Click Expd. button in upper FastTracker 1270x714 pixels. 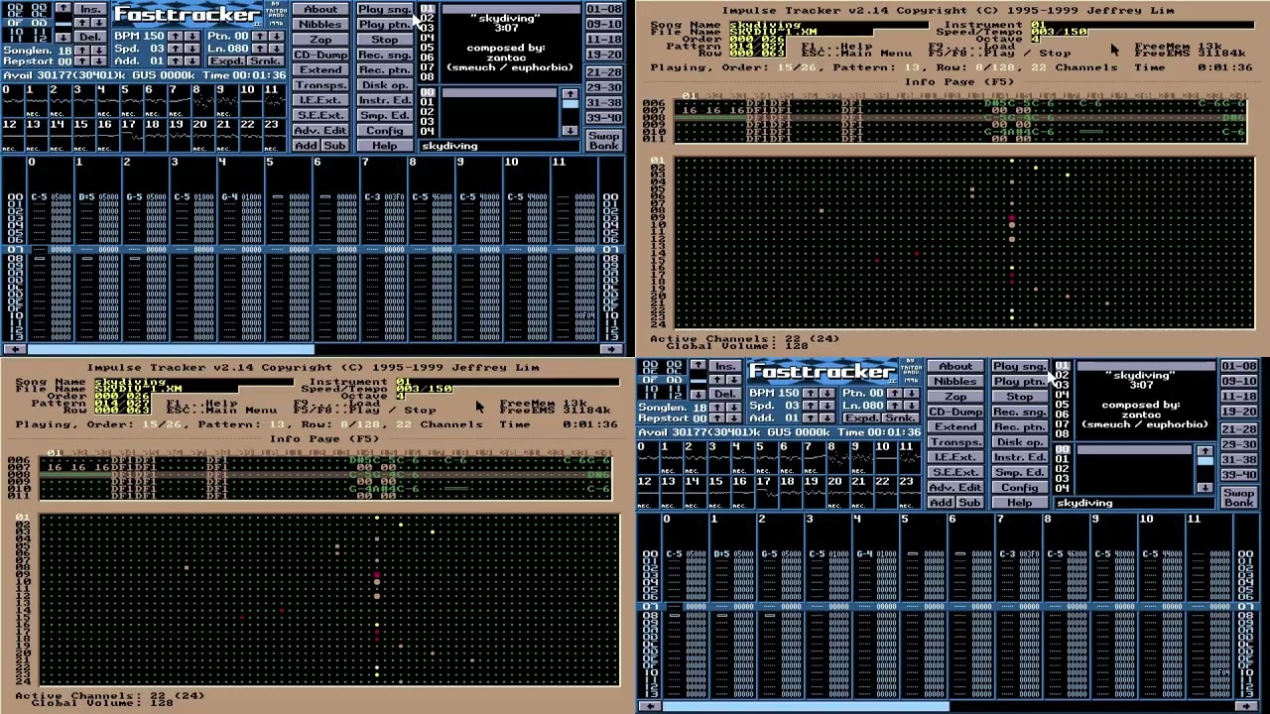(226, 61)
